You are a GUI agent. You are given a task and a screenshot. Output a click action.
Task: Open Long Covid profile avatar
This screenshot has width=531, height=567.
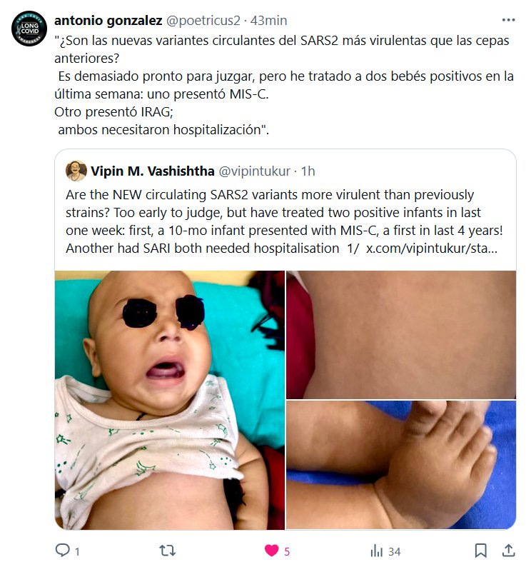[x=29, y=29]
